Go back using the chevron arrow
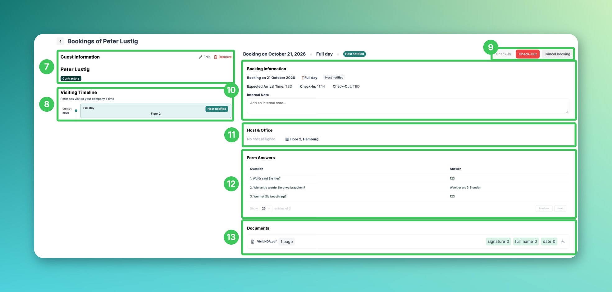Viewport: 612px width, 292px height. pos(60,41)
